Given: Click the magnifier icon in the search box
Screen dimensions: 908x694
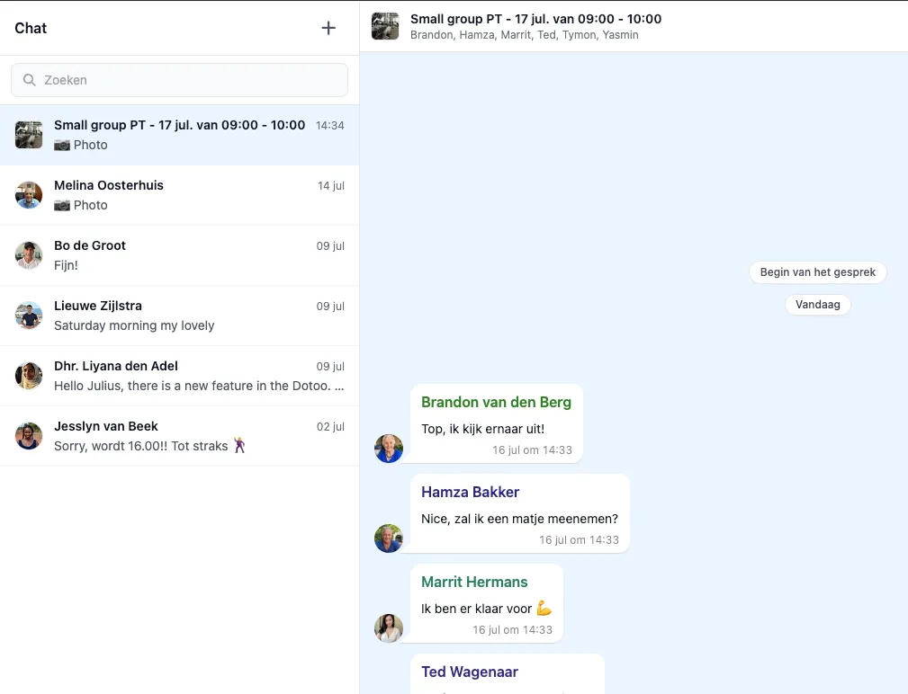Looking at the screenshot, I should pos(29,80).
